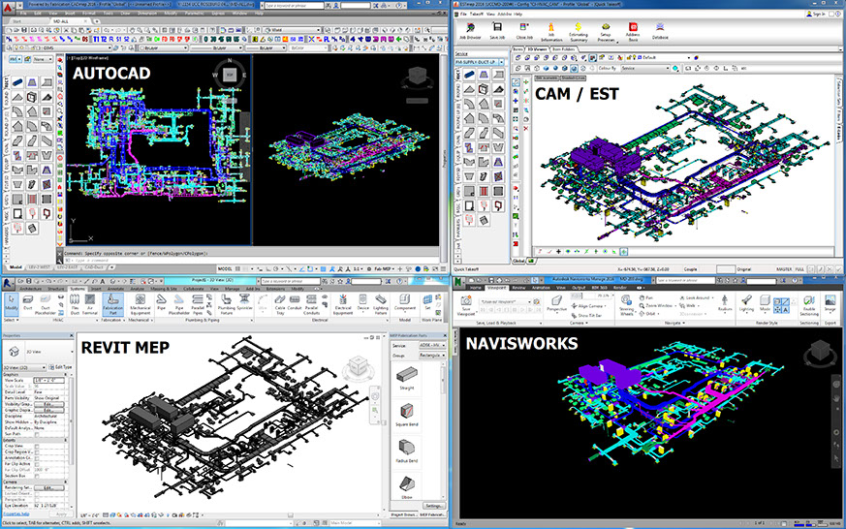Toggle Far Clip Active checkbox in Revit
Image resolution: width=846 pixels, height=529 pixels.
click(37, 464)
